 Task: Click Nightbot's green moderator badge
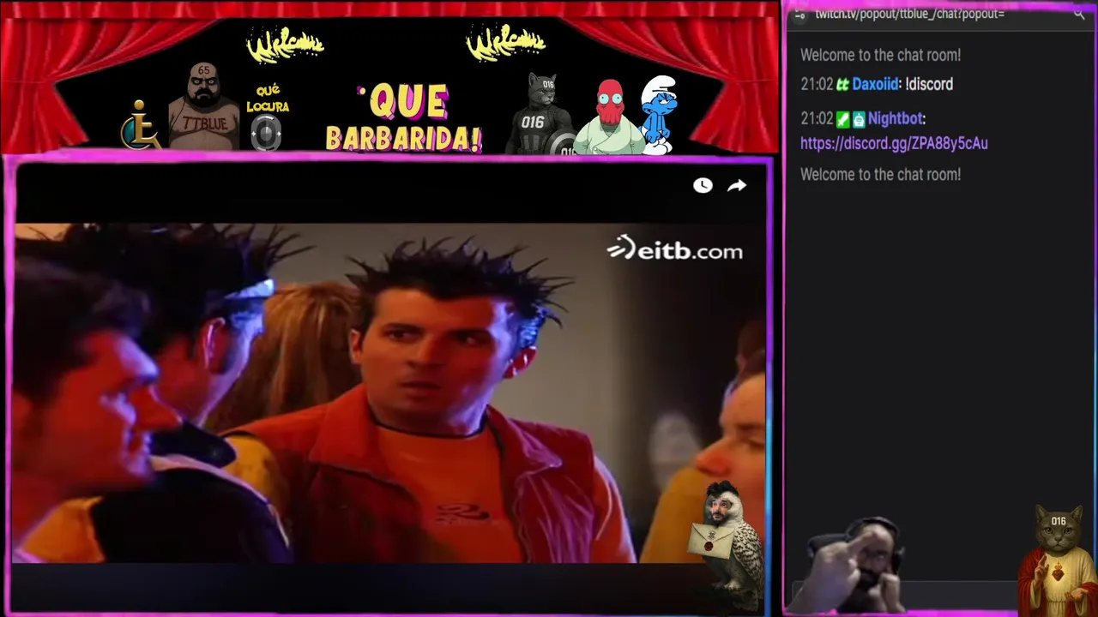[842, 119]
